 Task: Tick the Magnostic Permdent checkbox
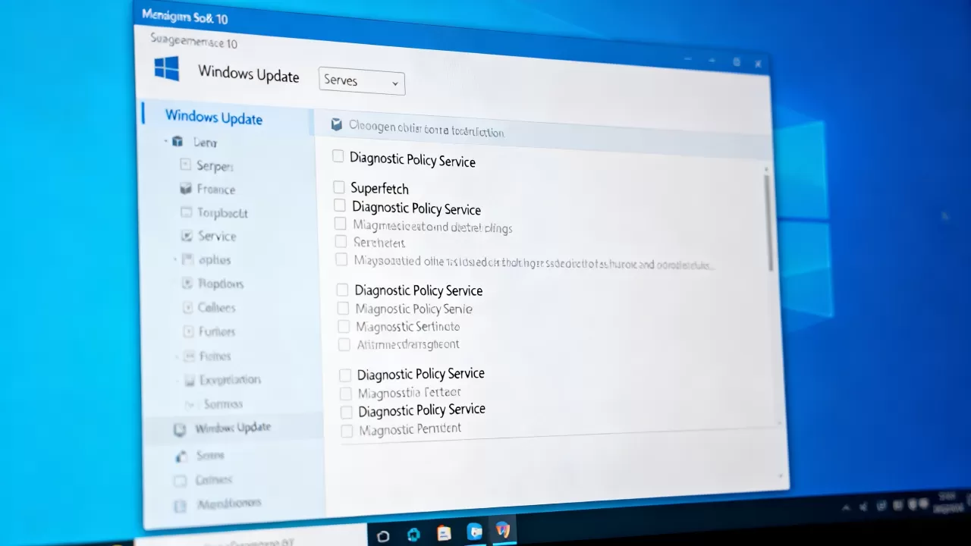pyautogui.click(x=347, y=431)
